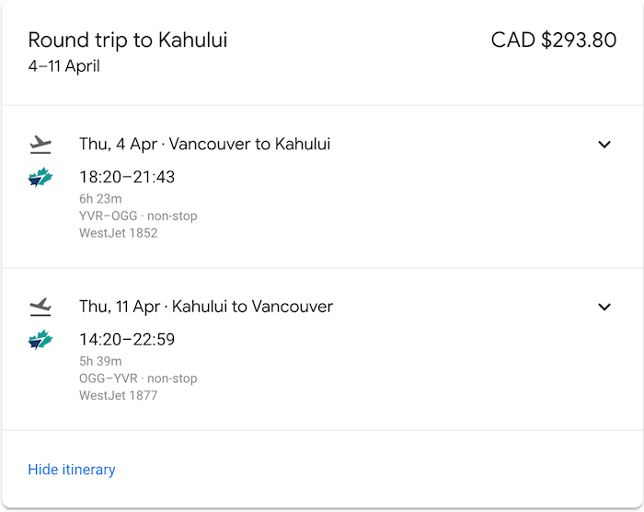This screenshot has height=512, width=644.
Task: Click the YVR–OGG non-stop route text
Action: click(x=138, y=216)
